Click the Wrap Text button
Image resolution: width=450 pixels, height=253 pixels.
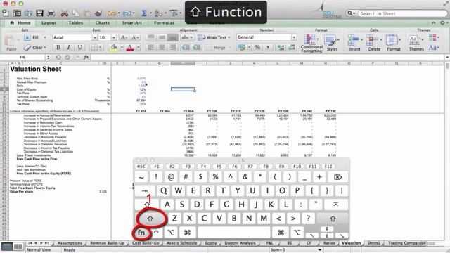[214, 37]
